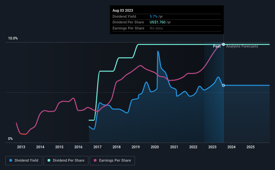Click the 2025 x-axis label
This screenshot has width=275, height=170.
(251, 147)
